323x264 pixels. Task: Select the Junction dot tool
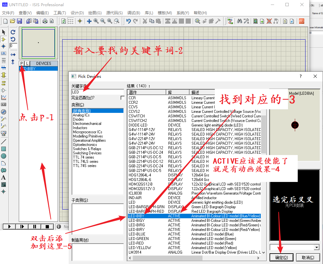(4, 46)
